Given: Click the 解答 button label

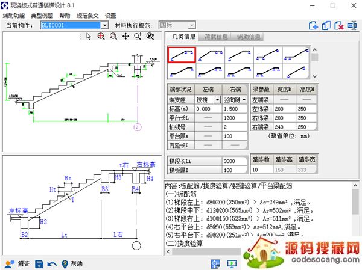Looking at the screenshot, I should [x=24, y=264].
